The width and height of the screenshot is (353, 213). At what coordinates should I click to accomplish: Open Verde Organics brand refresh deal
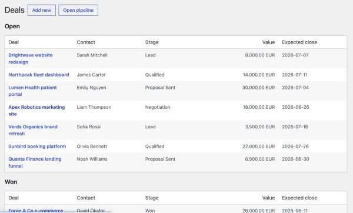click(x=33, y=130)
